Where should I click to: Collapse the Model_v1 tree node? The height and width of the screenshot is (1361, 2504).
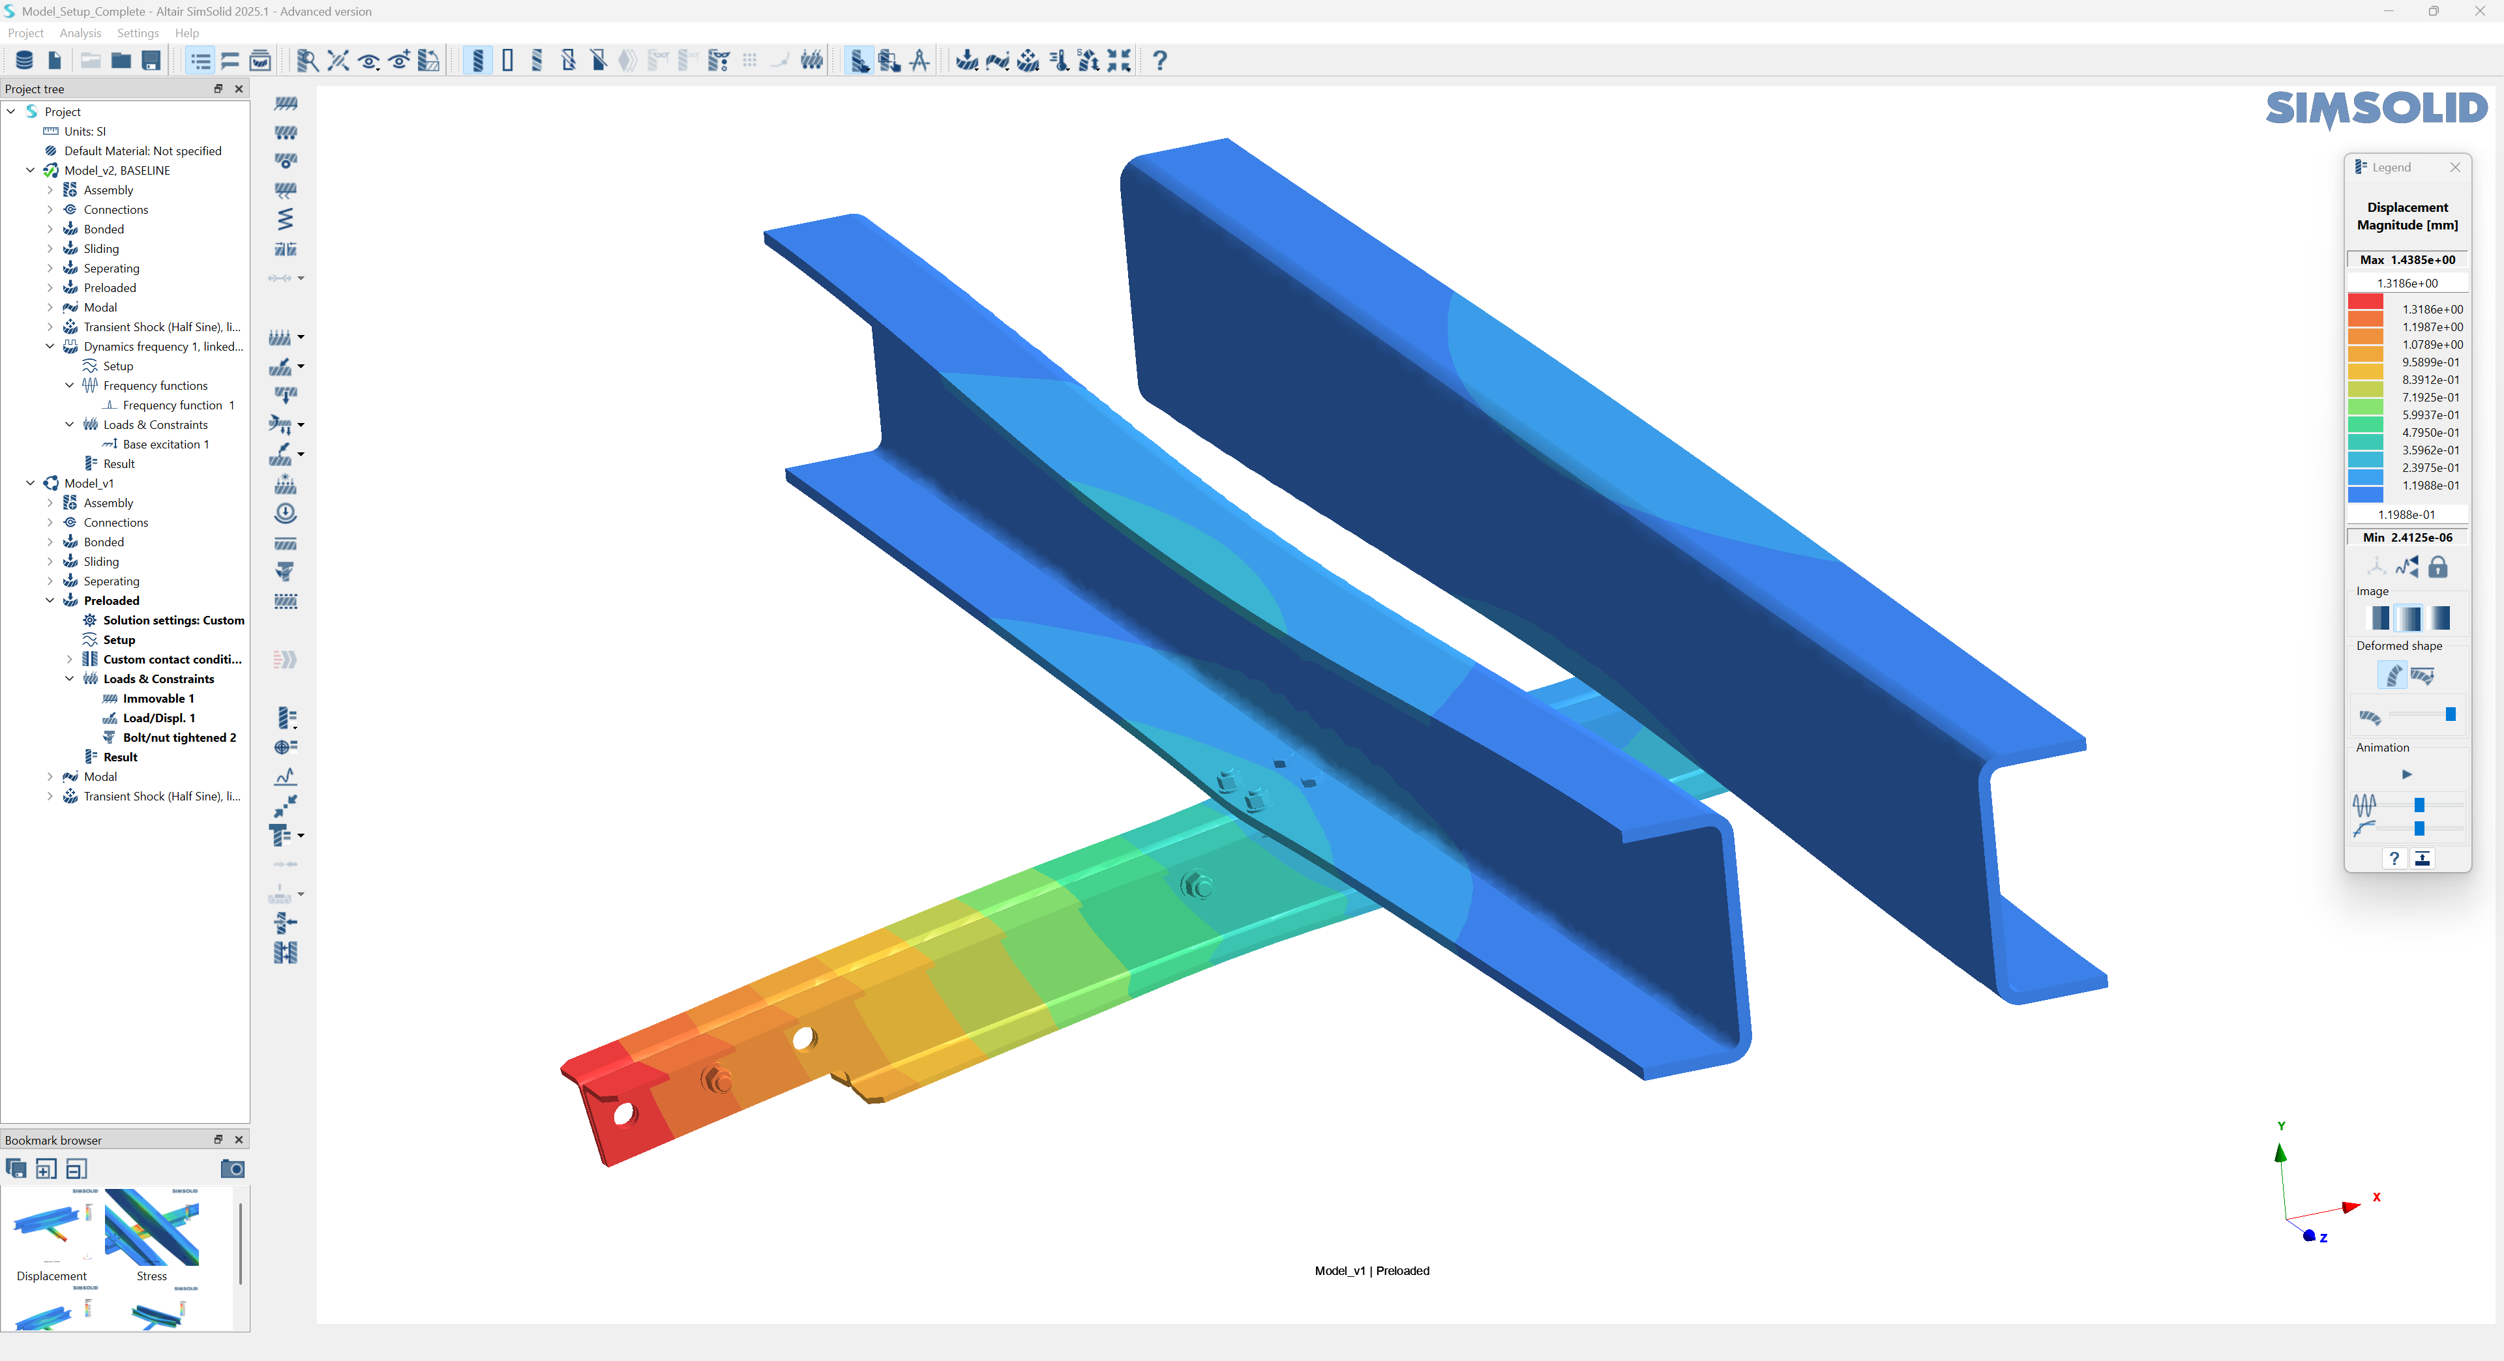pos(30,483)
